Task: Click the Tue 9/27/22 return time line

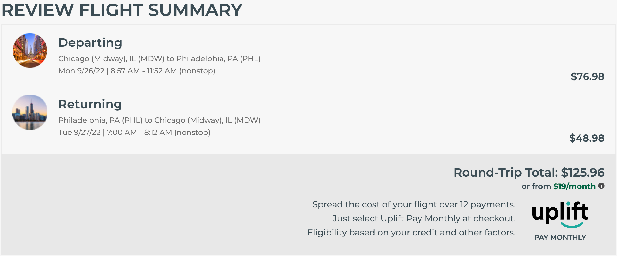Action: point(134,132)
